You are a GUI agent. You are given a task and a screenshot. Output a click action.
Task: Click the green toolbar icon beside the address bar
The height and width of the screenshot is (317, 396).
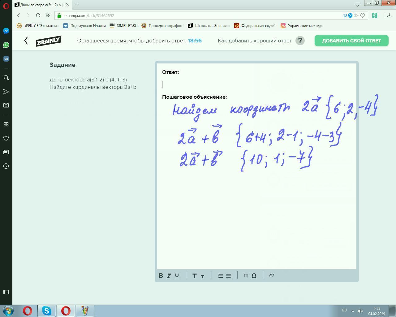(x=375, y=15)
